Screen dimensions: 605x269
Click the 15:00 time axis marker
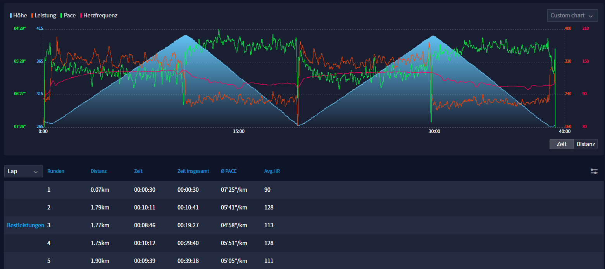[x=239, y=131]
